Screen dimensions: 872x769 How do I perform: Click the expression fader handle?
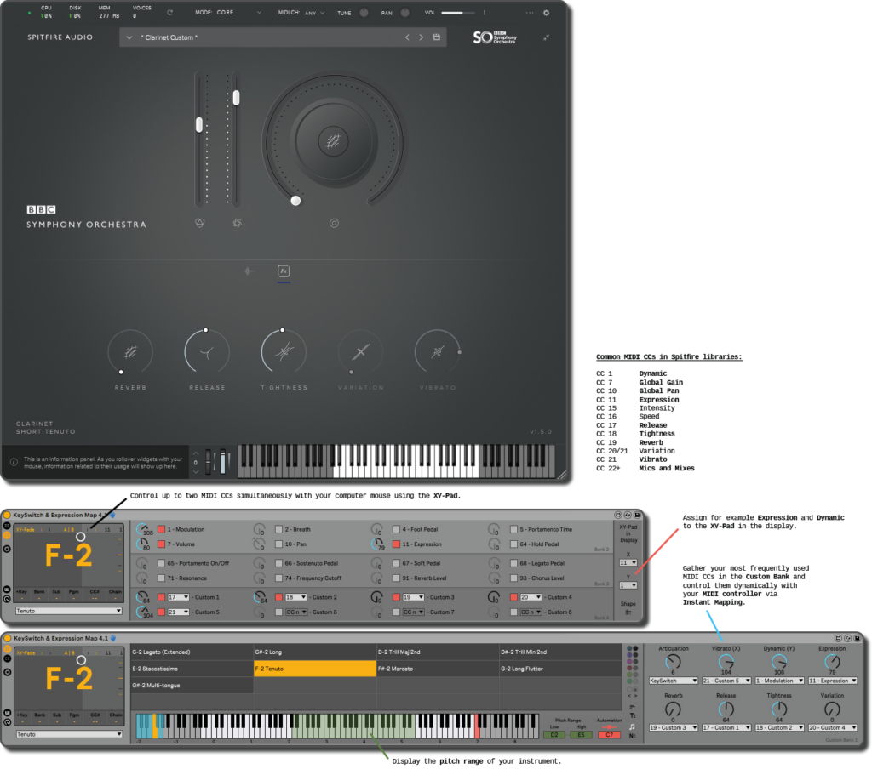tap(199, 124)
